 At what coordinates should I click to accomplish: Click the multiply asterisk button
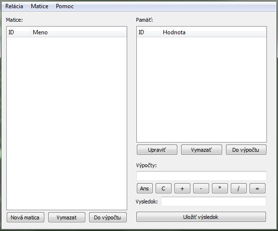click(220, 188)
